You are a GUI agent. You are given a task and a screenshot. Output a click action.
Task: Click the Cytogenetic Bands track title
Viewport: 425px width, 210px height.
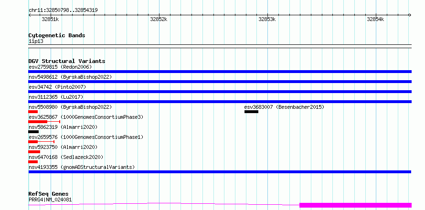click(x=57, y=35)
